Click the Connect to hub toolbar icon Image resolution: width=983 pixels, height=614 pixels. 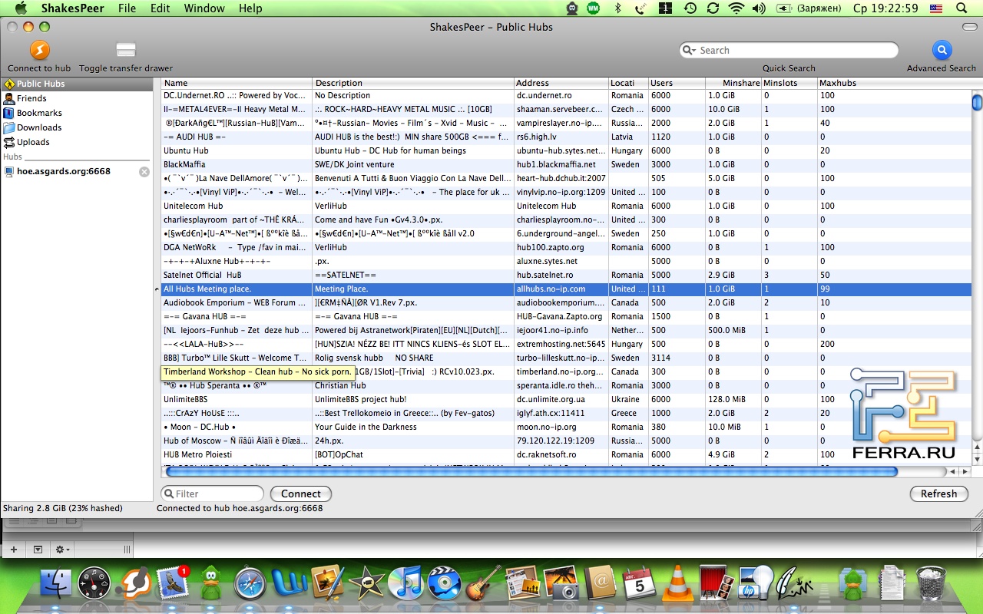click(x=39, y=51)
